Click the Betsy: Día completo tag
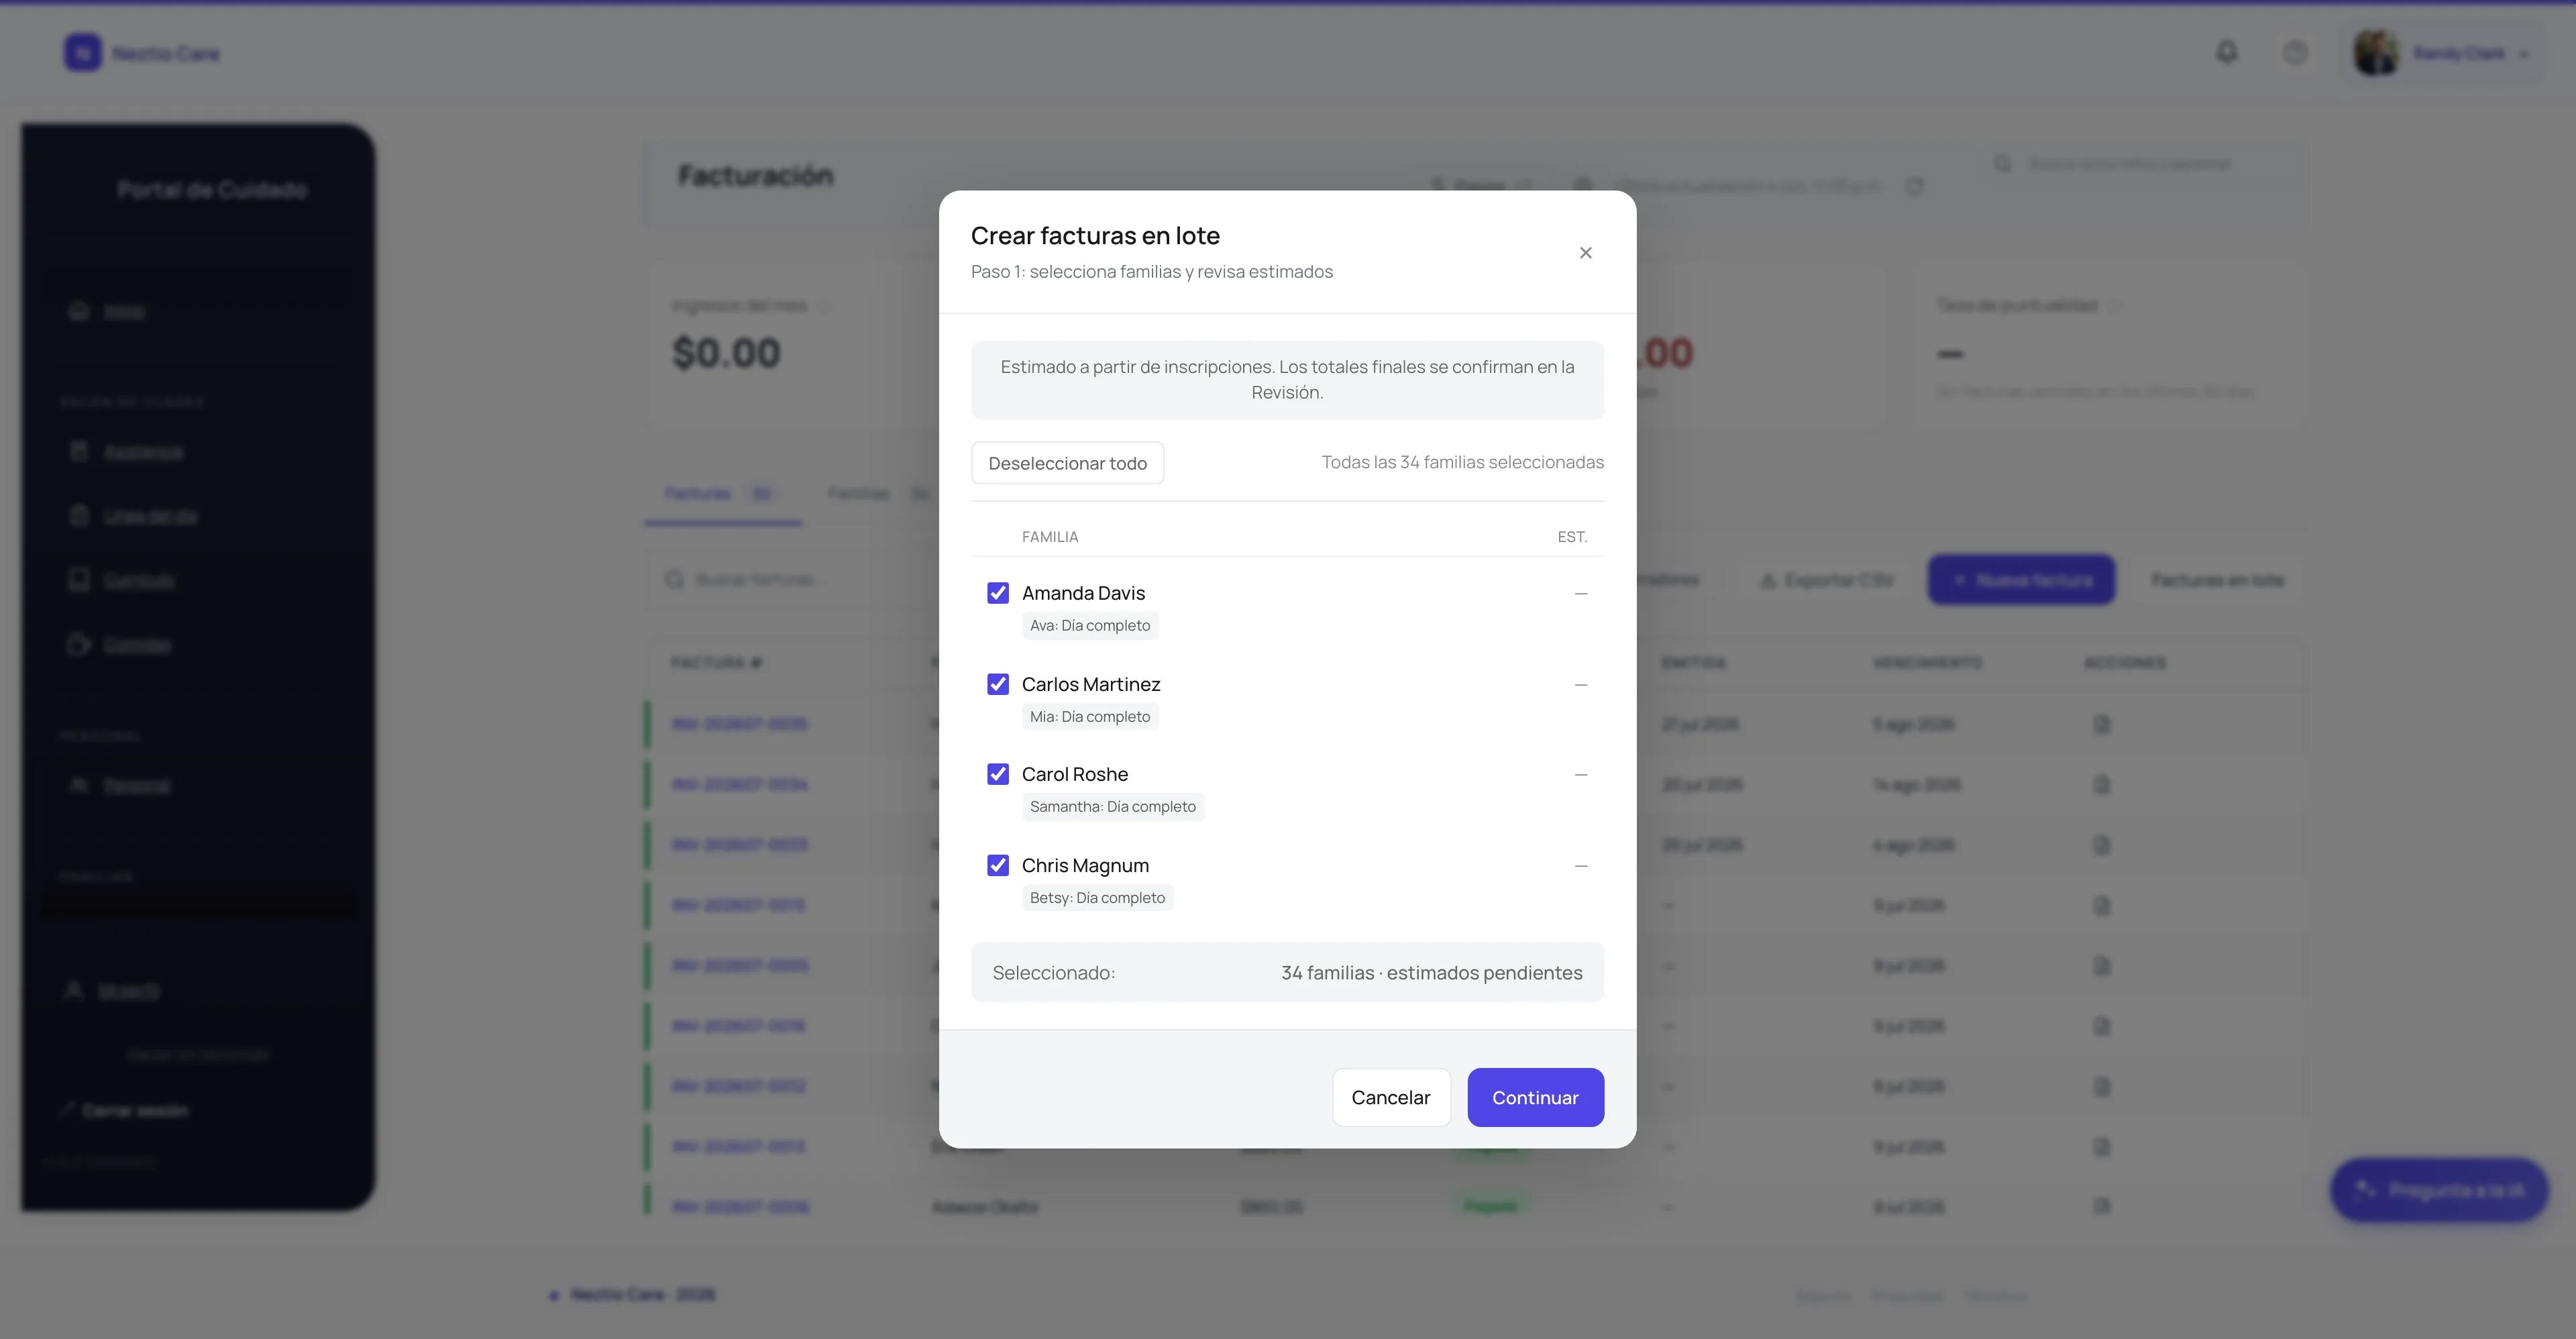 coord(1097,897)
